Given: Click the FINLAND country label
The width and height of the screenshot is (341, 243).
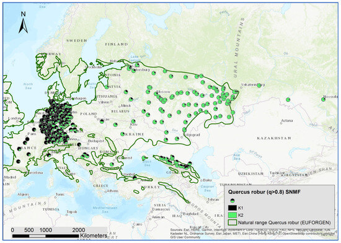Looking at the screenshot, I should coord(117,45).
